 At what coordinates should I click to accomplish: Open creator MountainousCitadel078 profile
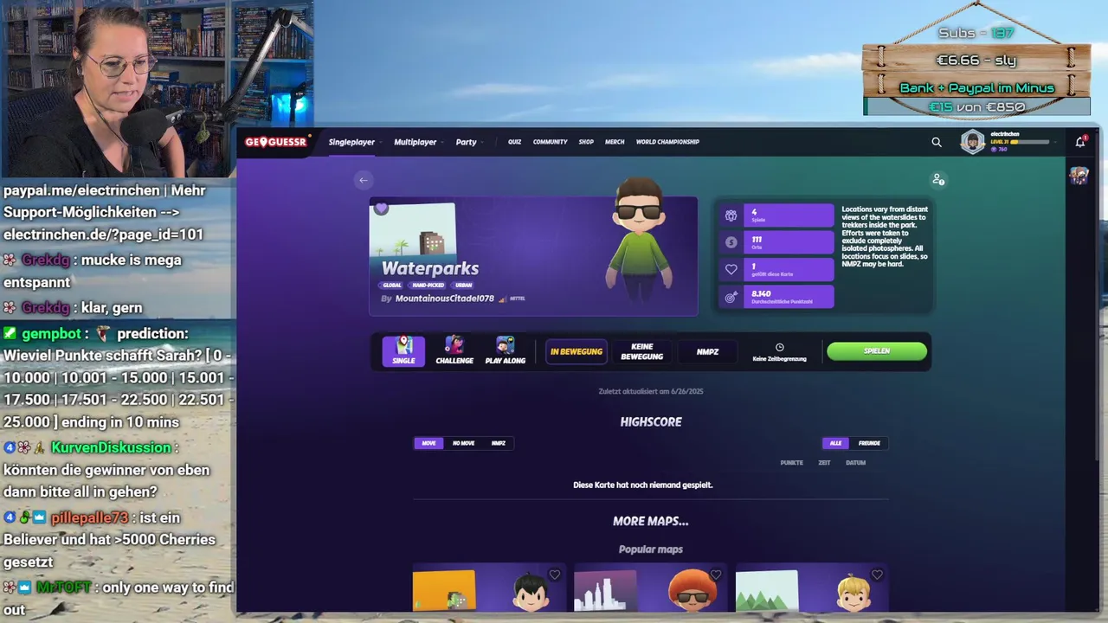(x=444, y=299)
